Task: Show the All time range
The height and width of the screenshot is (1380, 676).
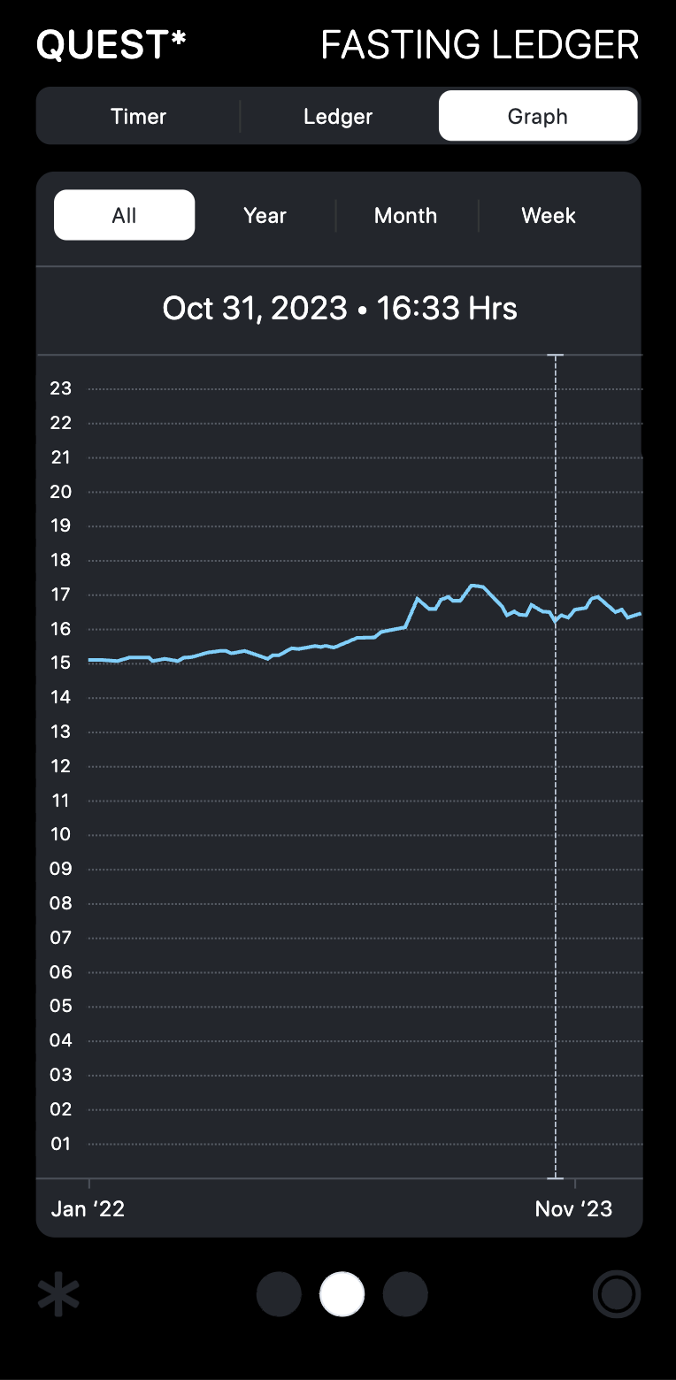Action: 125,216
